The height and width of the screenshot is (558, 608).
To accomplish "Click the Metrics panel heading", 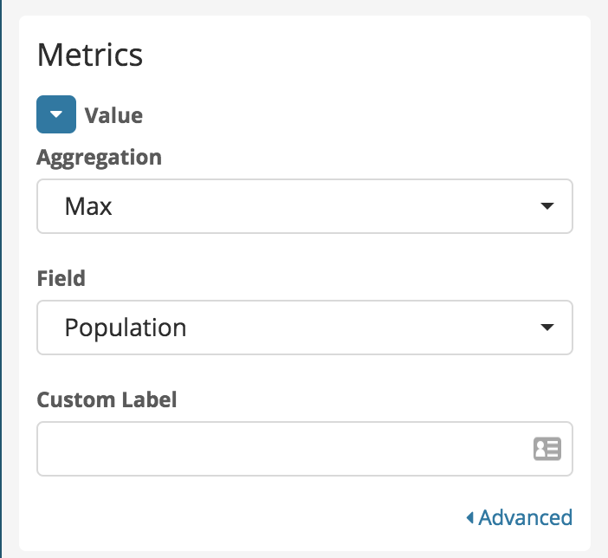I will click(x=90, y=55).
